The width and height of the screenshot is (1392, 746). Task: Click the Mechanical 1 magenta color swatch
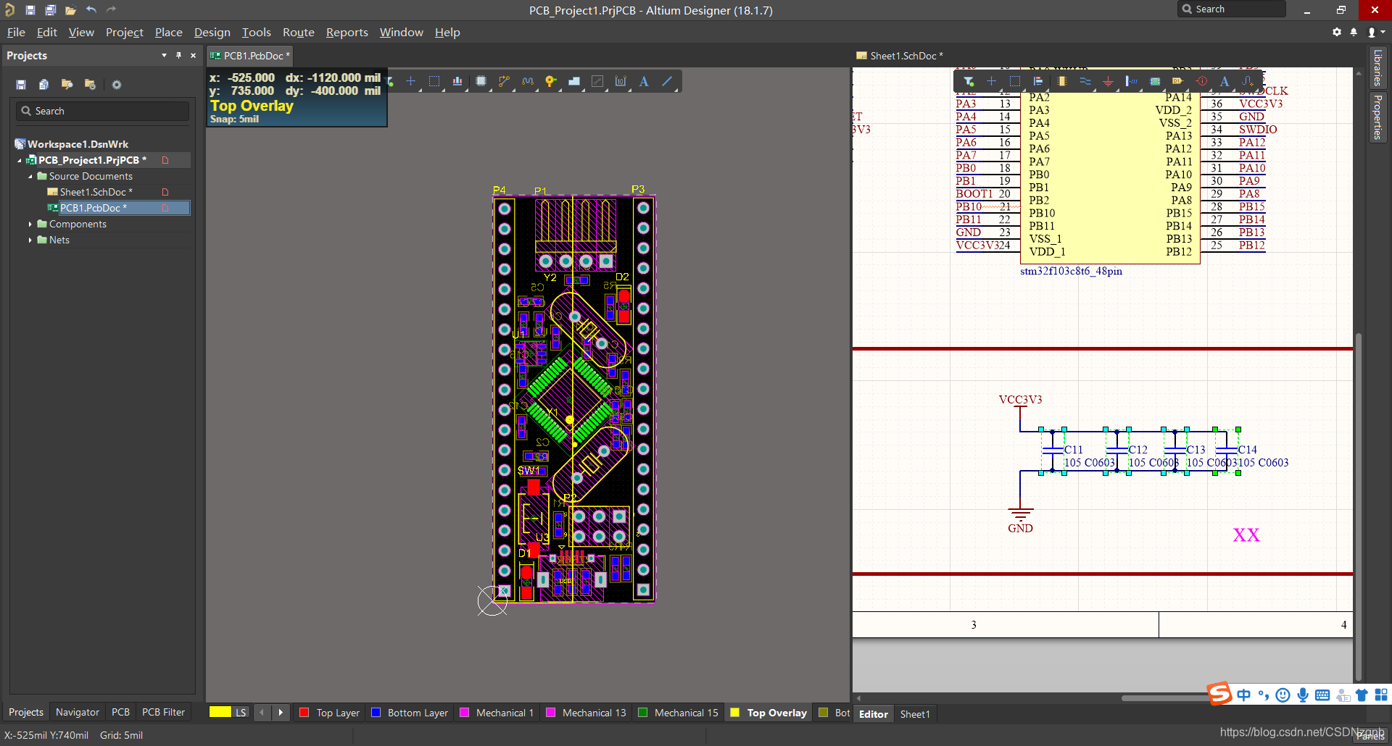(x=465, y=713)
